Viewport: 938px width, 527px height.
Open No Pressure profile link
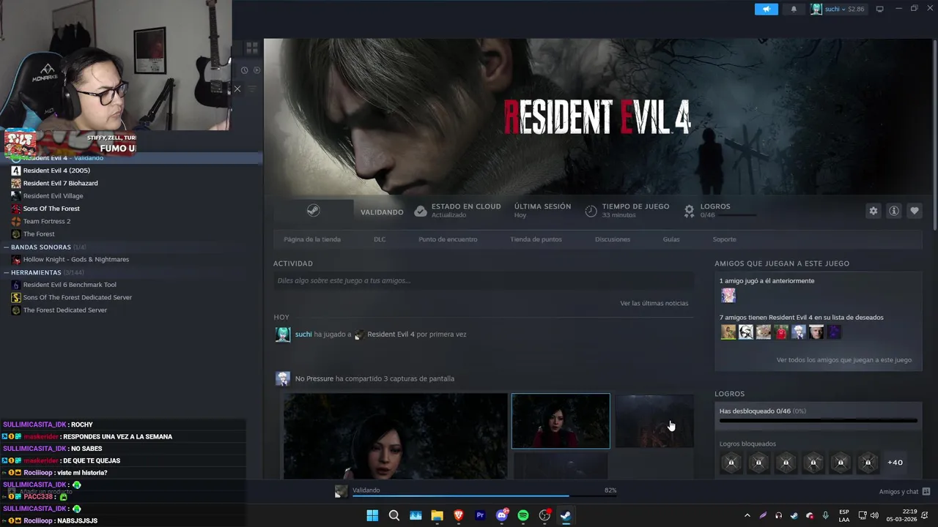(314, 378)
